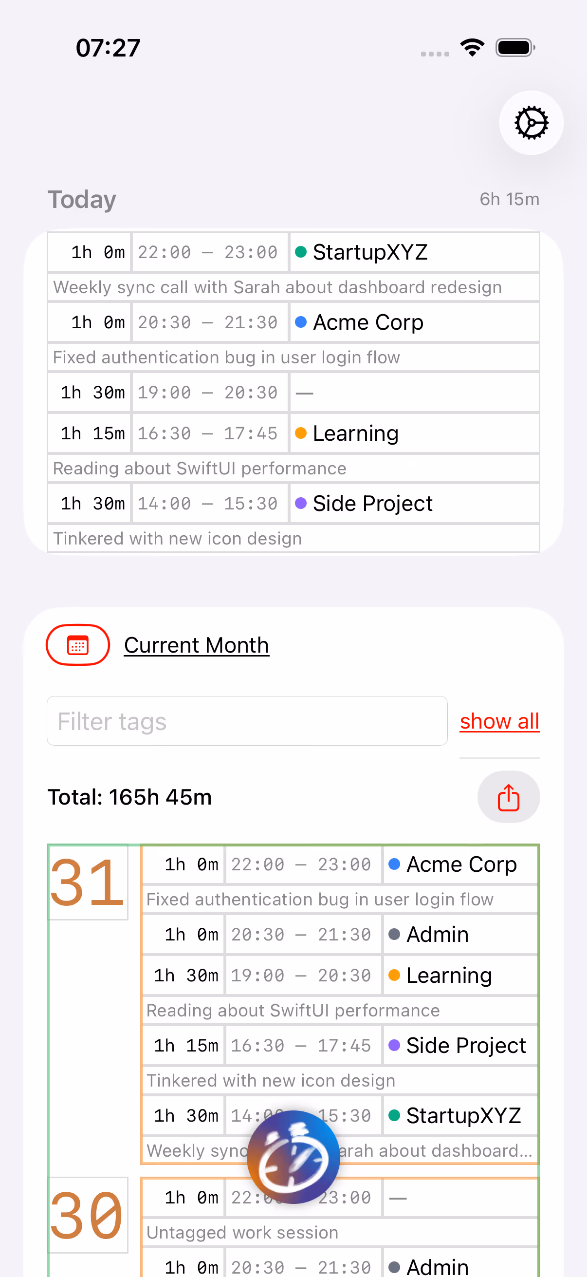Screen dimensions: 587x1277
Task: Tap the Untagged work session note
Action: 242,1232
